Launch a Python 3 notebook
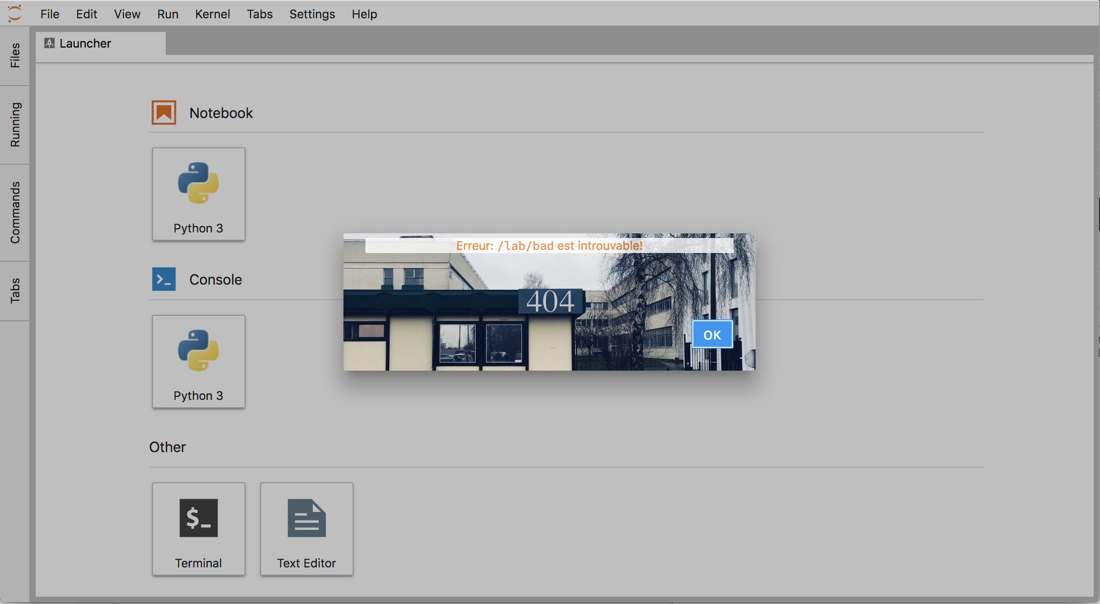Screen dimensions: 1100x604 click(199, 194)
